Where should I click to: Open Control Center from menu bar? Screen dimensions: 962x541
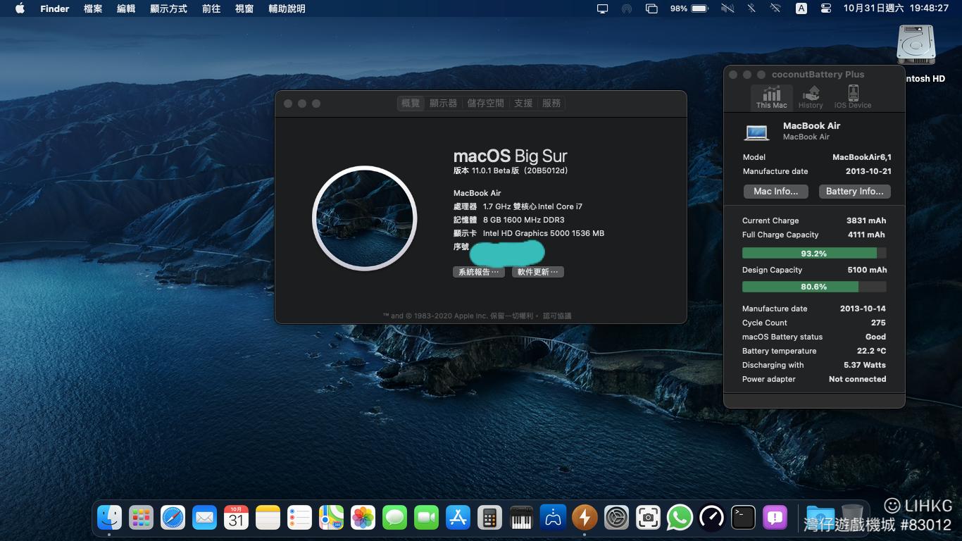click(826, 8)
